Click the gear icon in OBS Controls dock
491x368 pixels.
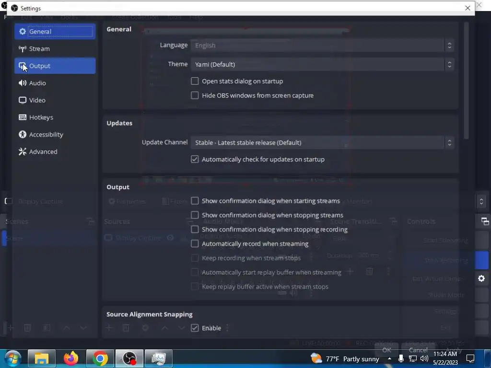481,278
